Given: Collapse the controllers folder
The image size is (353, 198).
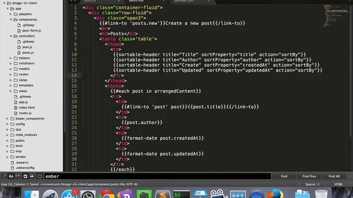Looking at the screenshot, I should [10, 36].
